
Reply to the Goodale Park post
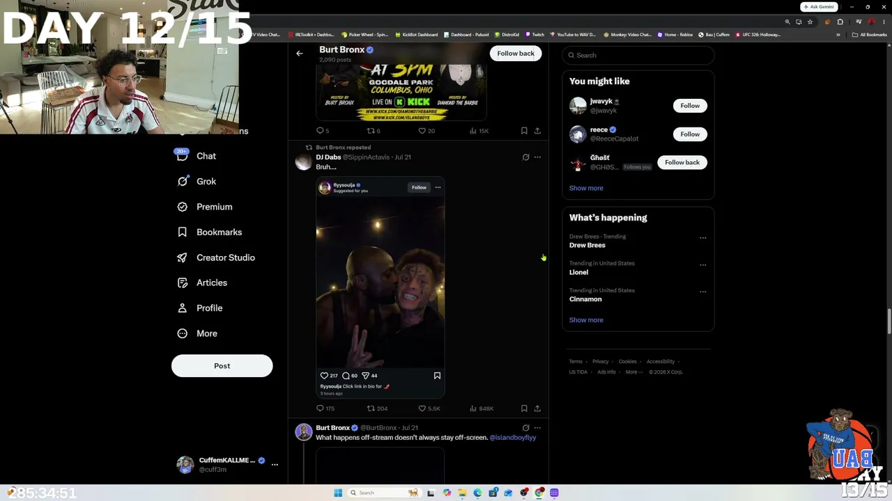tap(323, 131)
